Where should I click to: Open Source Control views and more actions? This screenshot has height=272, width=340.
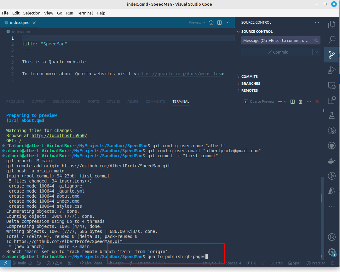(317, 23)
